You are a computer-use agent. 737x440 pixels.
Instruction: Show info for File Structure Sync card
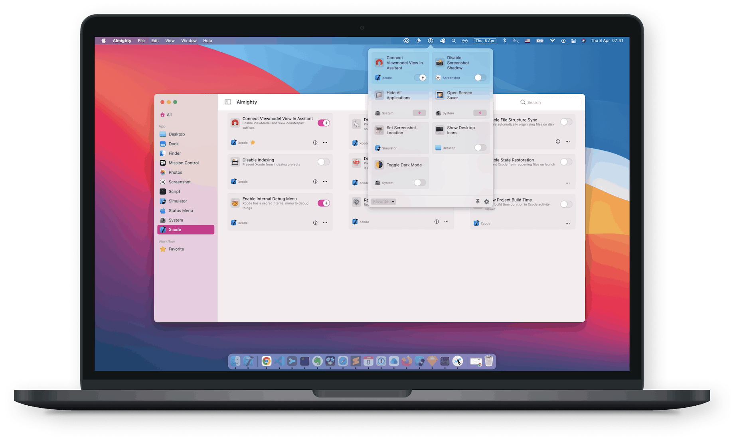pyautogui.click(x=558, y=141)
